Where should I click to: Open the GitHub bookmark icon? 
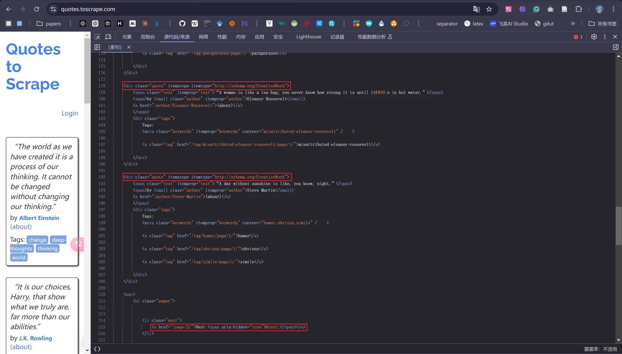pyautogui.click(x=182, y=24)
